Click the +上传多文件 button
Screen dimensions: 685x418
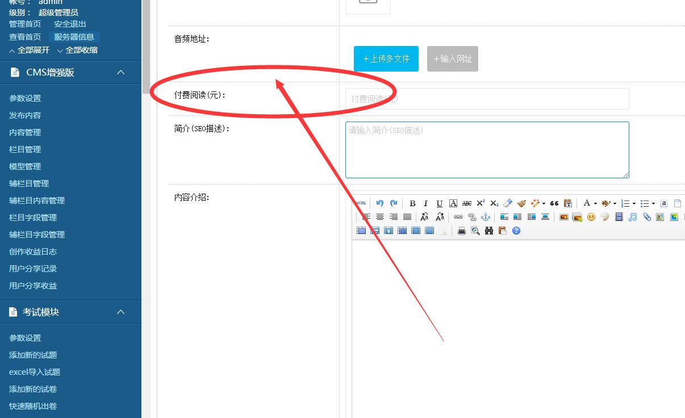[x=386, y=58]
